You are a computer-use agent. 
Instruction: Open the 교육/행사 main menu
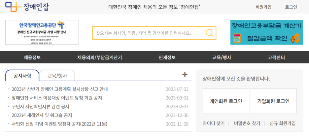coord(222,57)
